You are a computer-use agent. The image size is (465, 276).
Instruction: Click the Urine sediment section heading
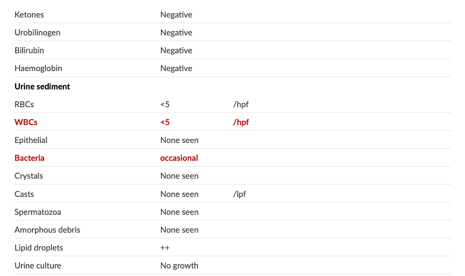(x=42, y=87)
